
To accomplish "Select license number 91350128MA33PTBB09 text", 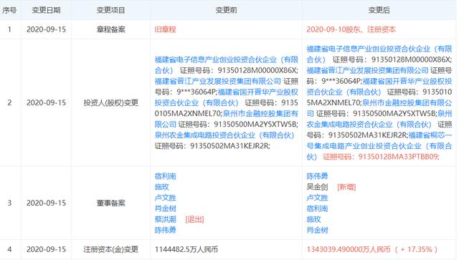I will (398, 157).
